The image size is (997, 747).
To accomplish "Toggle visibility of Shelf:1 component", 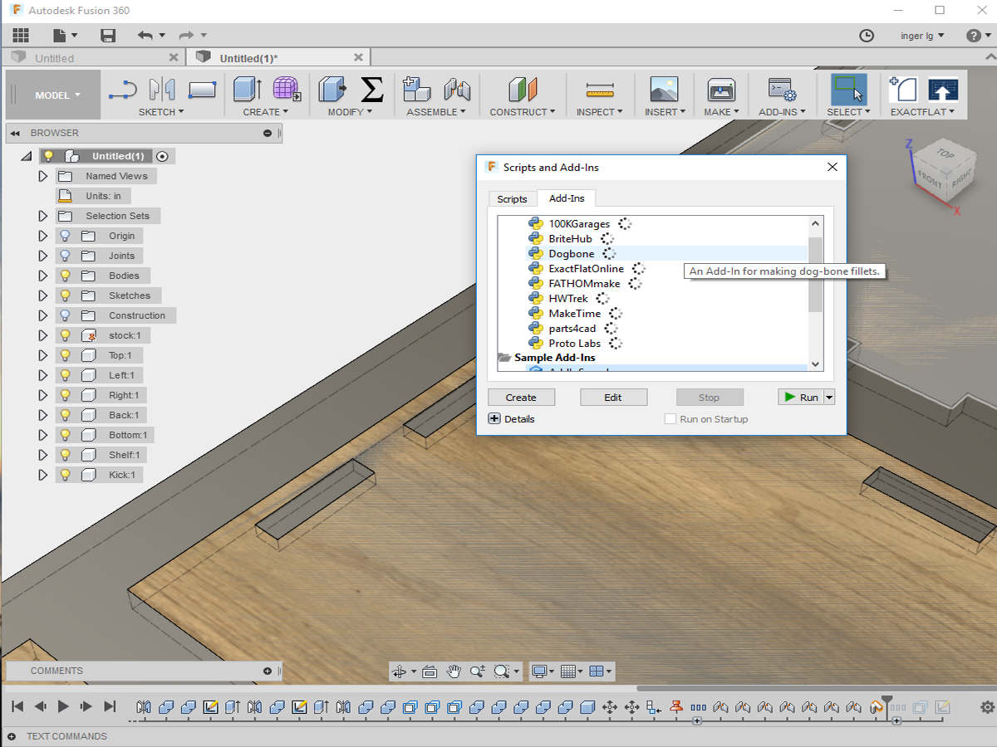I will pos(66,455).
